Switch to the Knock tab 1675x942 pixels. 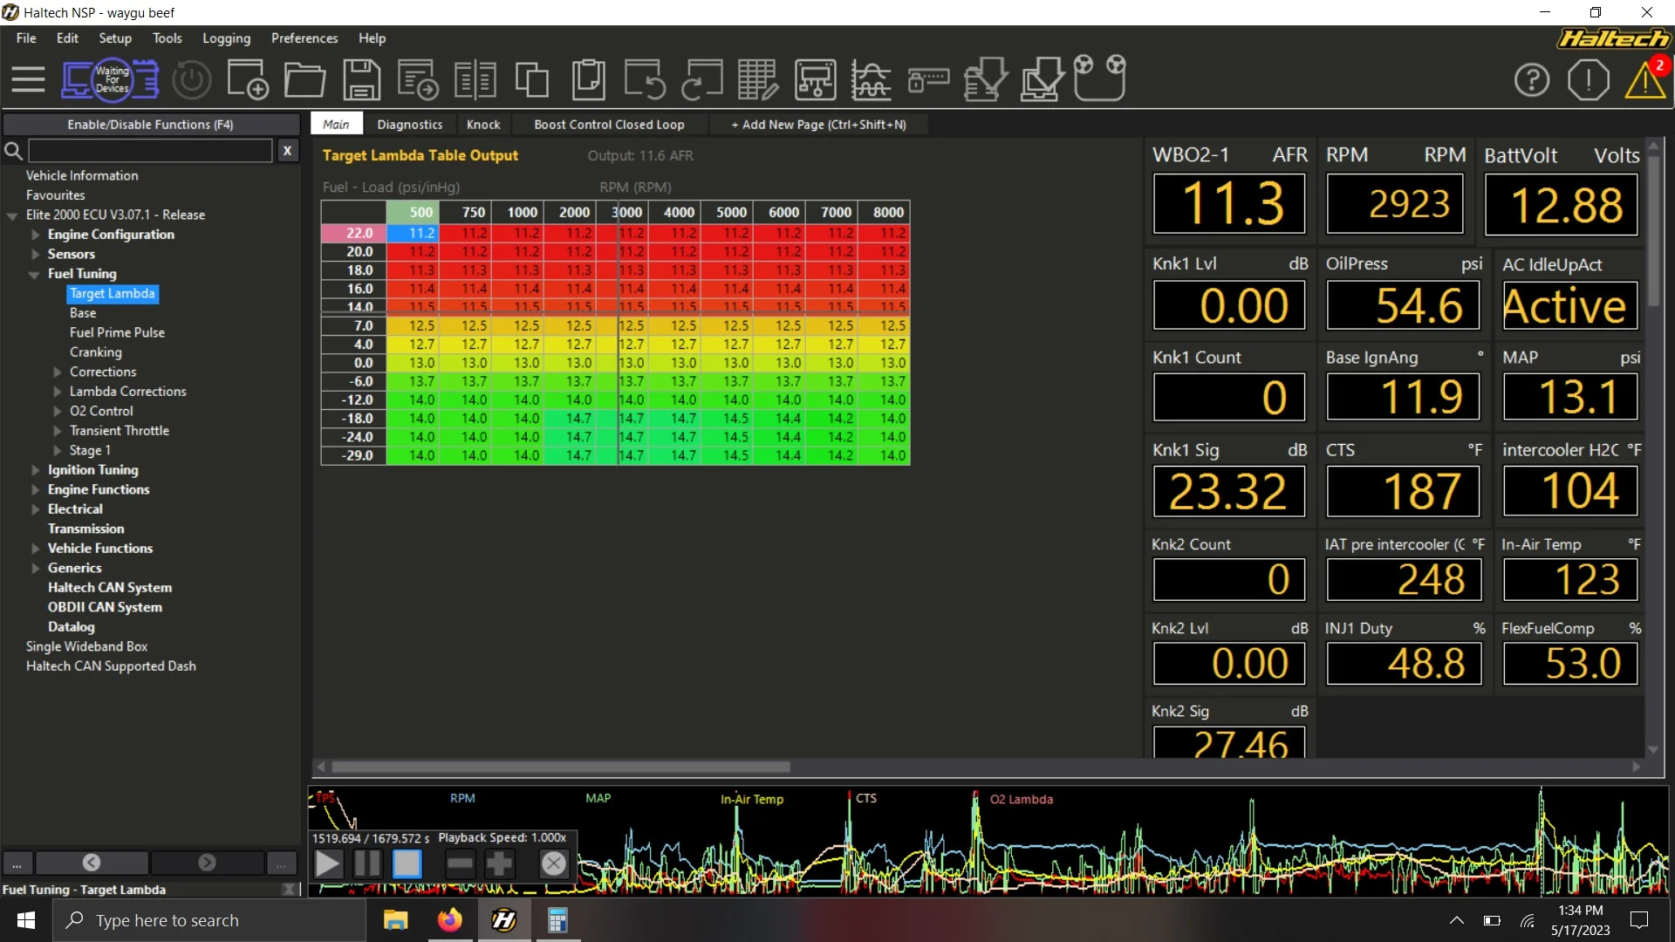point(483,125)
